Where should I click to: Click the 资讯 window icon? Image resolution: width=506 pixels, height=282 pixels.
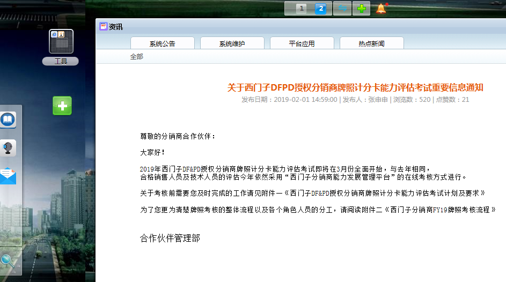pos(103,26)
